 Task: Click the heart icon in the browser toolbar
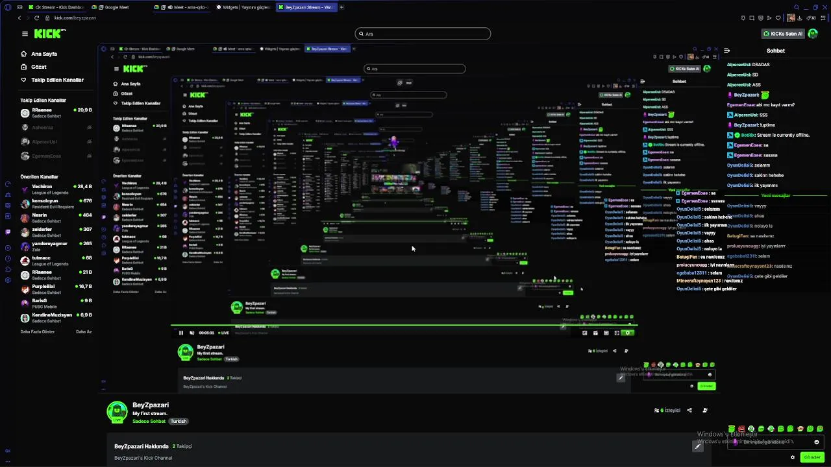coord(778,18)
